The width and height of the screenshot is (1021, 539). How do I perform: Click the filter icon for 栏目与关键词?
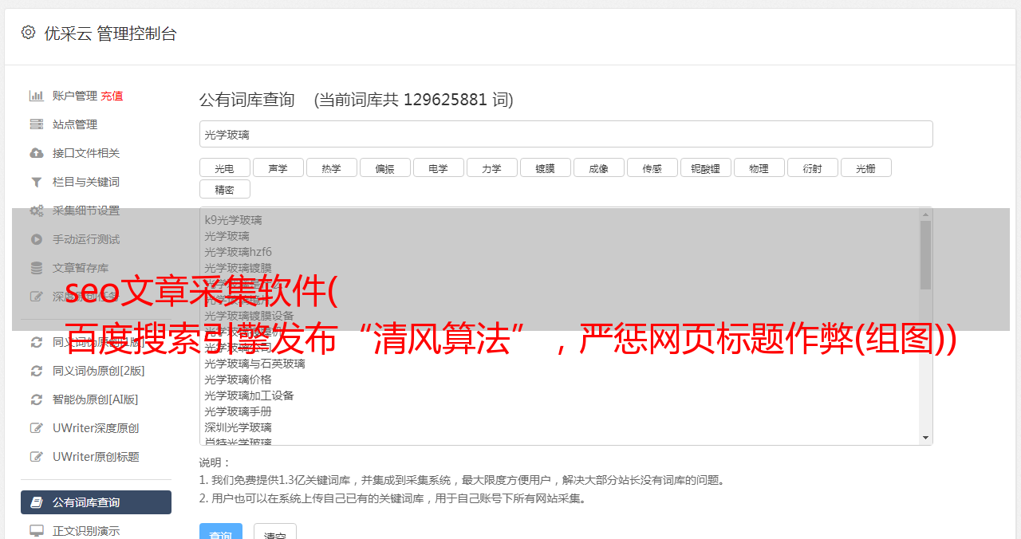tap(36, 182)
